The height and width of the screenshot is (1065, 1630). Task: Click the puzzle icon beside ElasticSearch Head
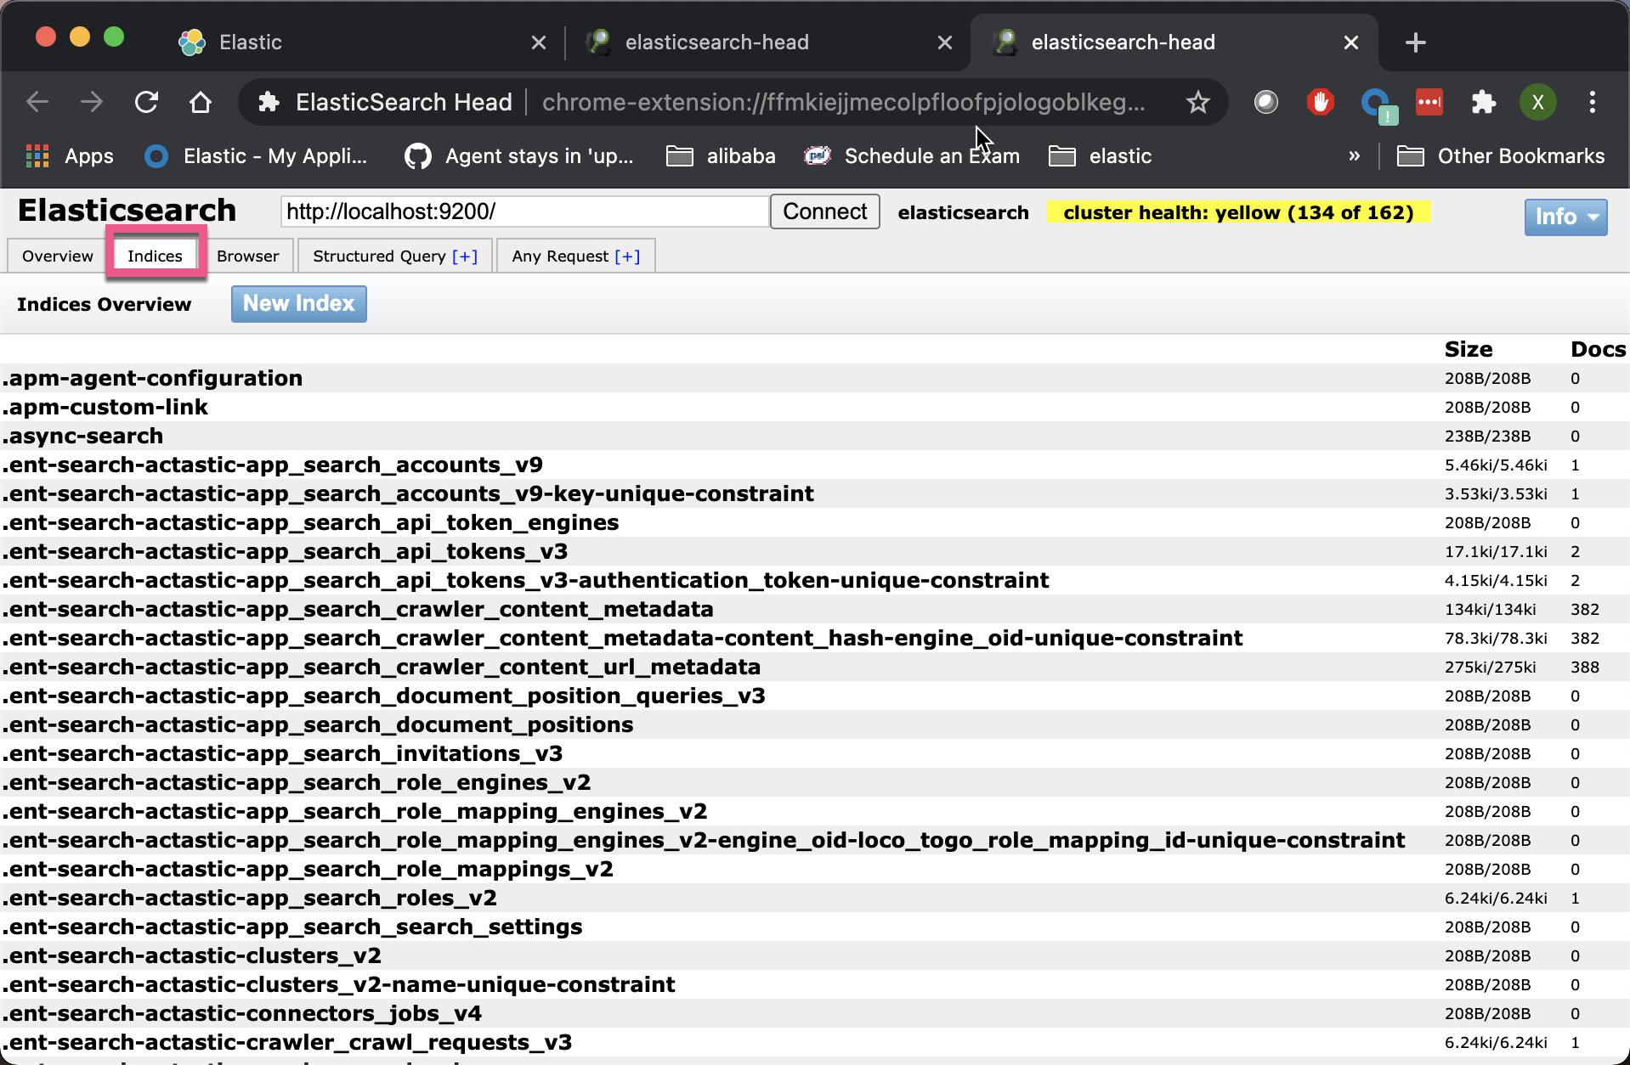(268, 102)
